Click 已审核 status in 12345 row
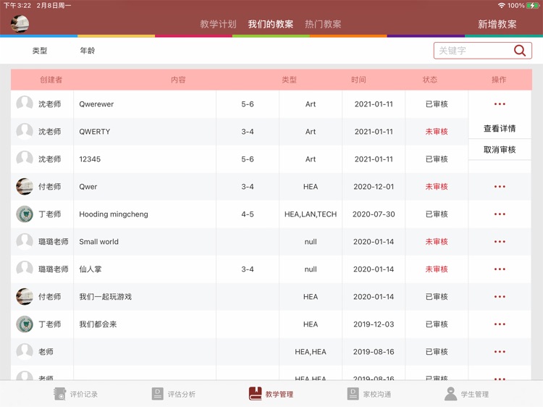 coord(437,159)
